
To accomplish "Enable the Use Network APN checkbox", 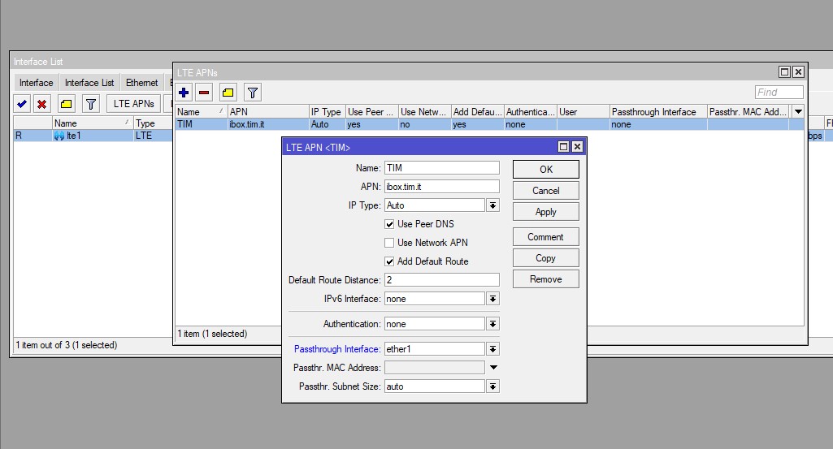I will point(389,243).
